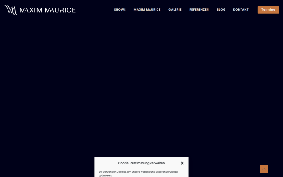The image size is (283, 177).
Task: Close the cookie consent dialog
Action: point(182,163)
